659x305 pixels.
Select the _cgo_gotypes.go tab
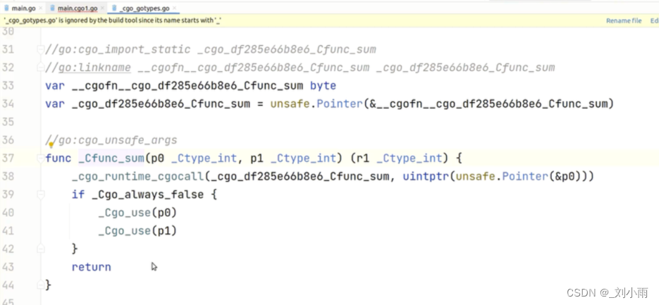pos(144,8)
